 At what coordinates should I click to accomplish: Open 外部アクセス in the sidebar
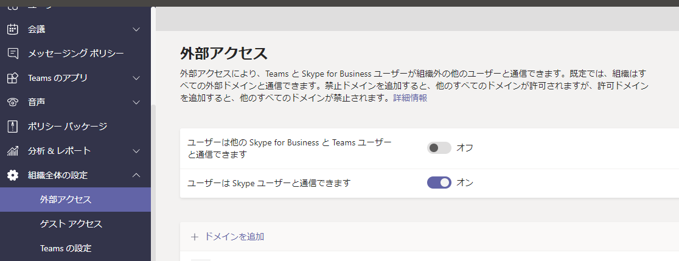75,200
